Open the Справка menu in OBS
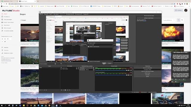This screenshot has width=191, height=107. tap(86, 14)
